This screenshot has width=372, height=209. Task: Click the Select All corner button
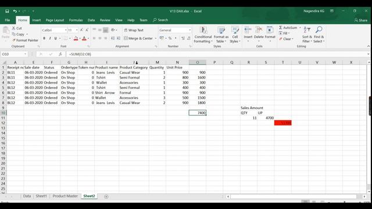[x=3, y=62]
